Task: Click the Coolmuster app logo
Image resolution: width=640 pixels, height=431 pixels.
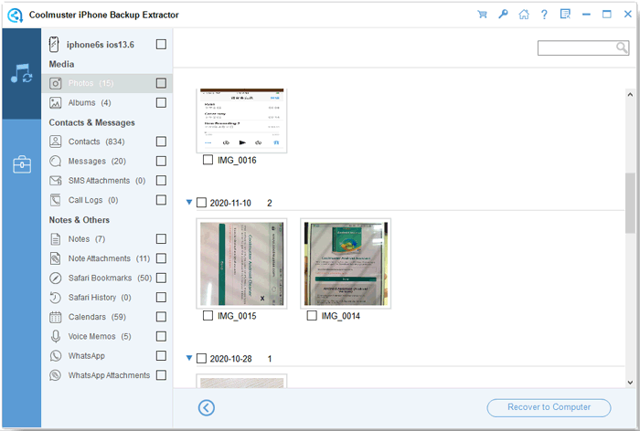Action: click(x=16, y=16)
